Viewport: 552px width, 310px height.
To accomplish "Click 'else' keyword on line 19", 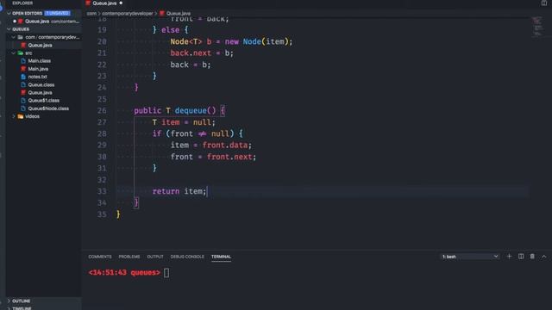I will (170, 30).
